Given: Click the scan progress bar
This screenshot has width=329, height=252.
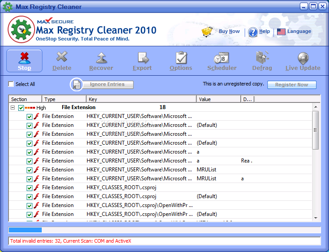Looking at the screenshot, I should (164, 230).
